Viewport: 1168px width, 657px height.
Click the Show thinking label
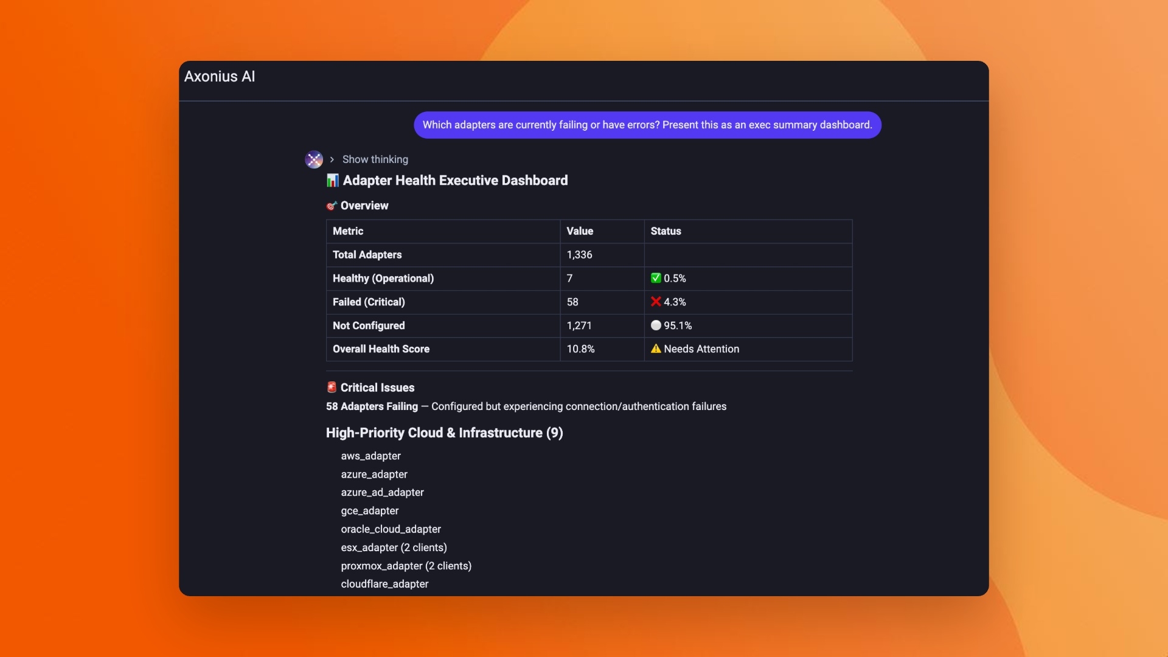click(x=375, y=159)
